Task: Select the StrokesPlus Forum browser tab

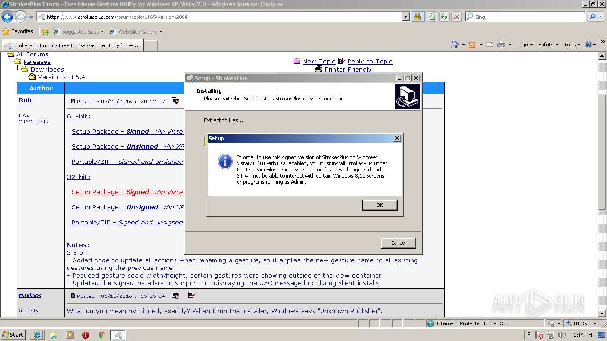Action: point(72,45)
